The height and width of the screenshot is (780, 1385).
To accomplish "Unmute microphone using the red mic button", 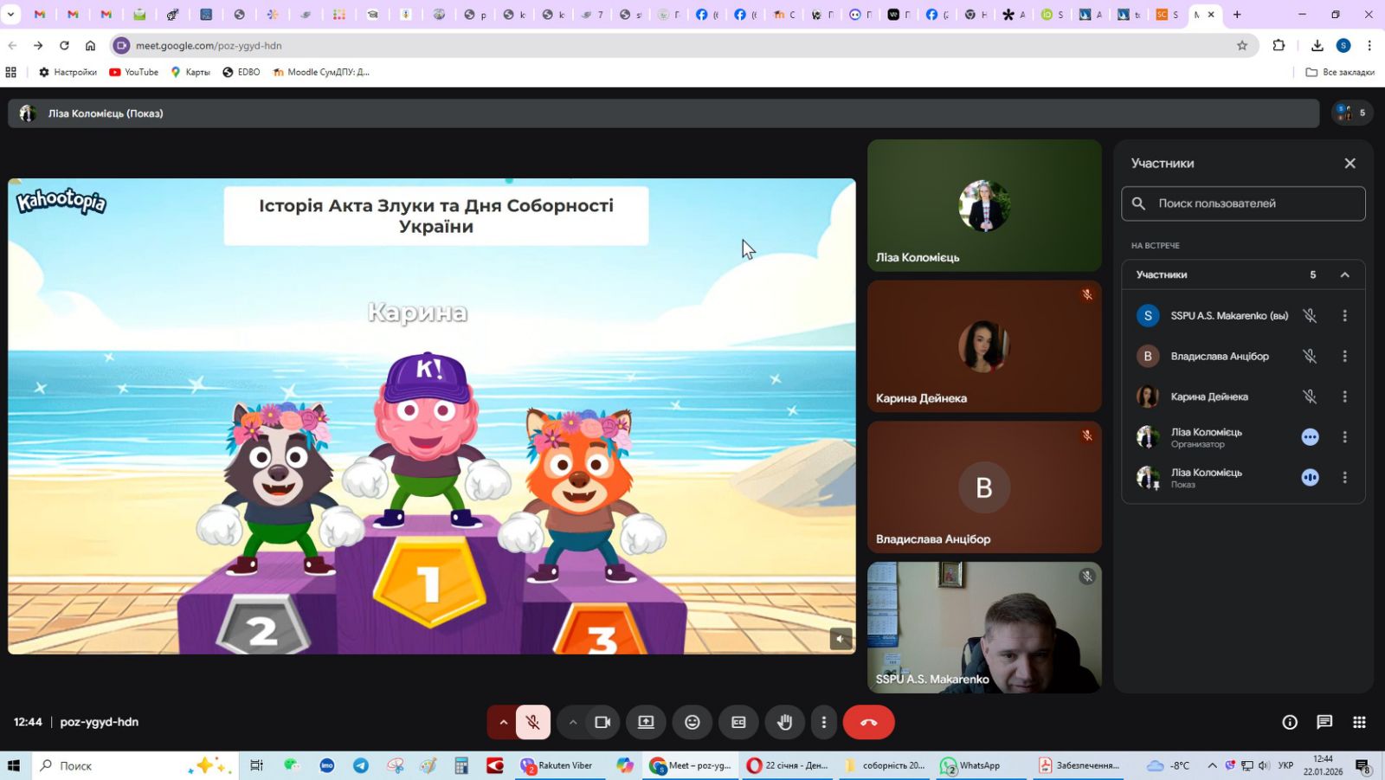I will tap(533, 722).
